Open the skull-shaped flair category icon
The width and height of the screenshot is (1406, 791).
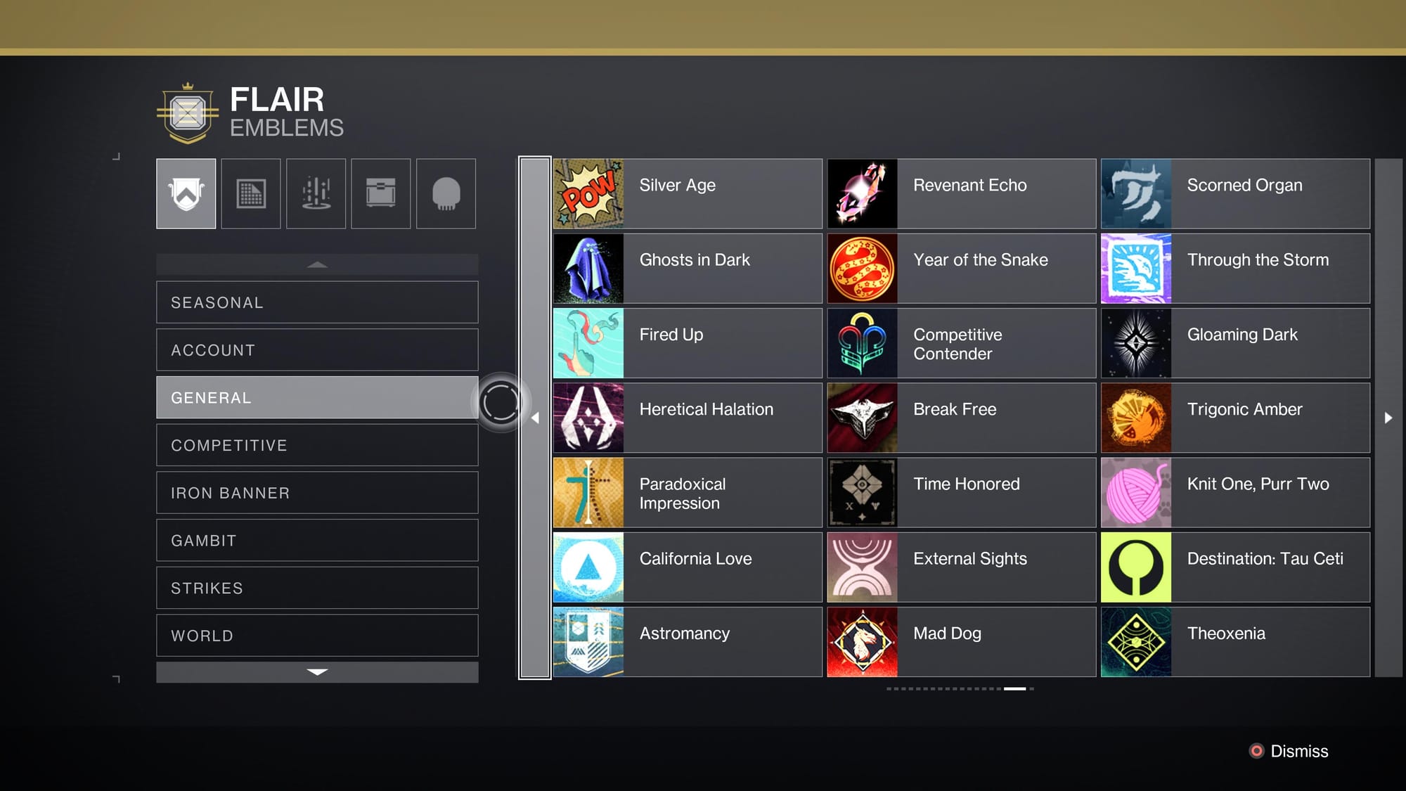[x=446, y=193]
